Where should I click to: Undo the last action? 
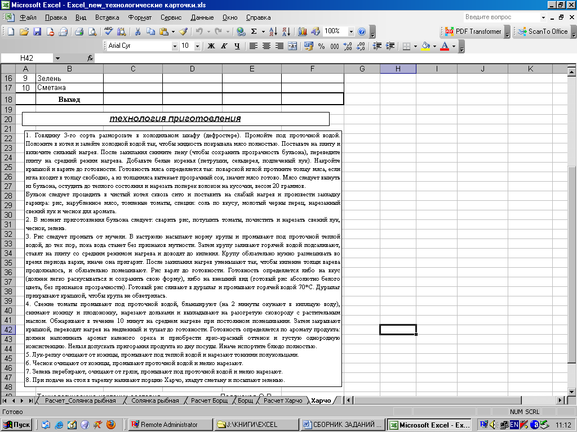point(199,31)
